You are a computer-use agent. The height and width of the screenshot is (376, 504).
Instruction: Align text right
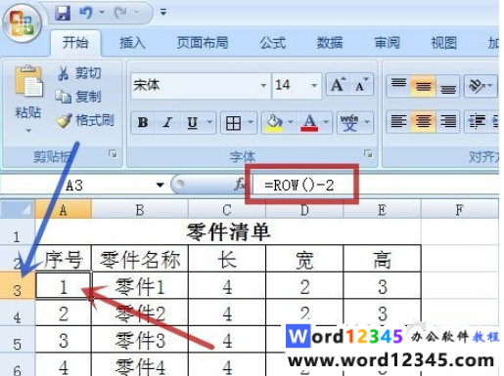[448, 121]
